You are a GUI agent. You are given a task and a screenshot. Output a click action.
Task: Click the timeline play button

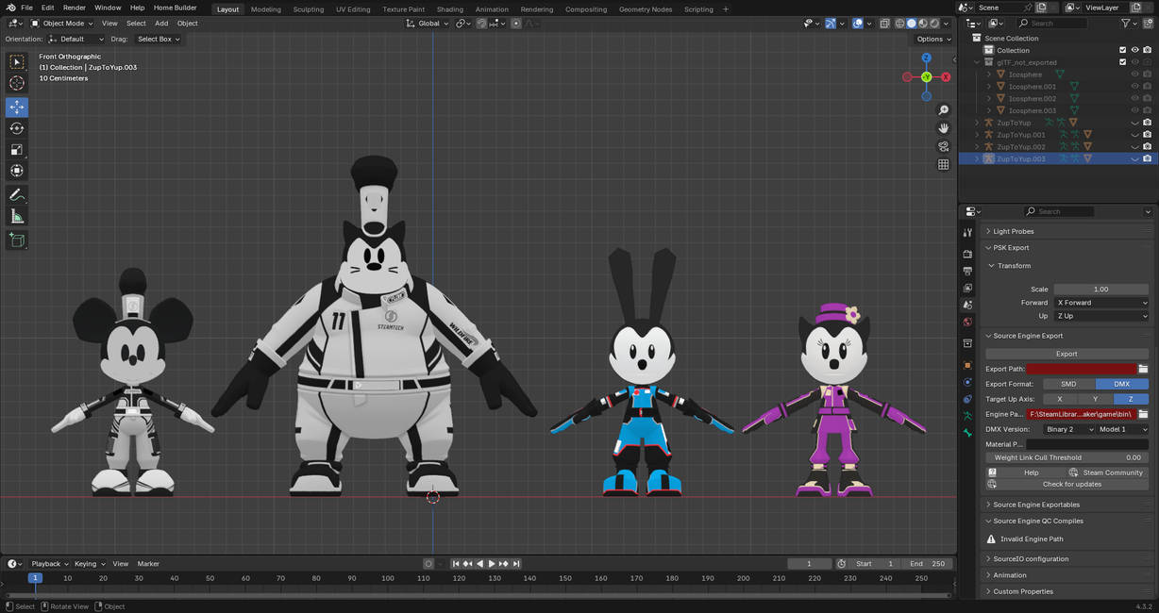pyautogui.click(x=491, y=564)
